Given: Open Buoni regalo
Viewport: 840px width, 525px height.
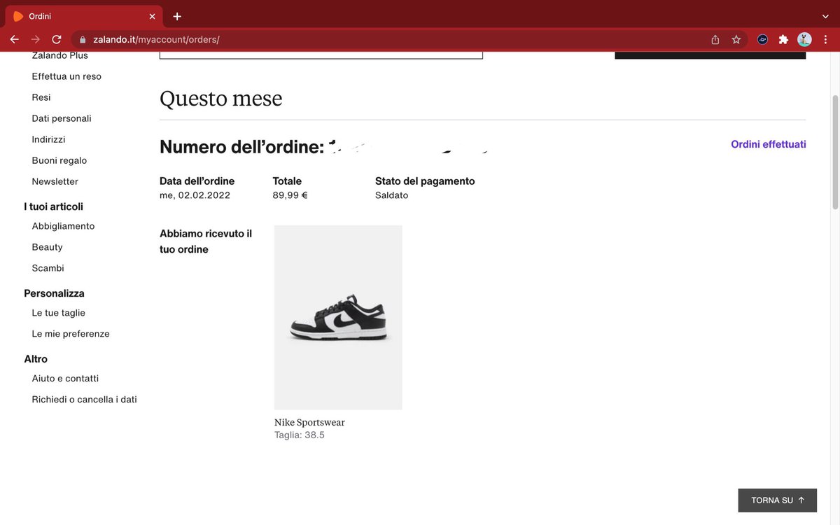Looking at the screenshot, I should point(59,160).
